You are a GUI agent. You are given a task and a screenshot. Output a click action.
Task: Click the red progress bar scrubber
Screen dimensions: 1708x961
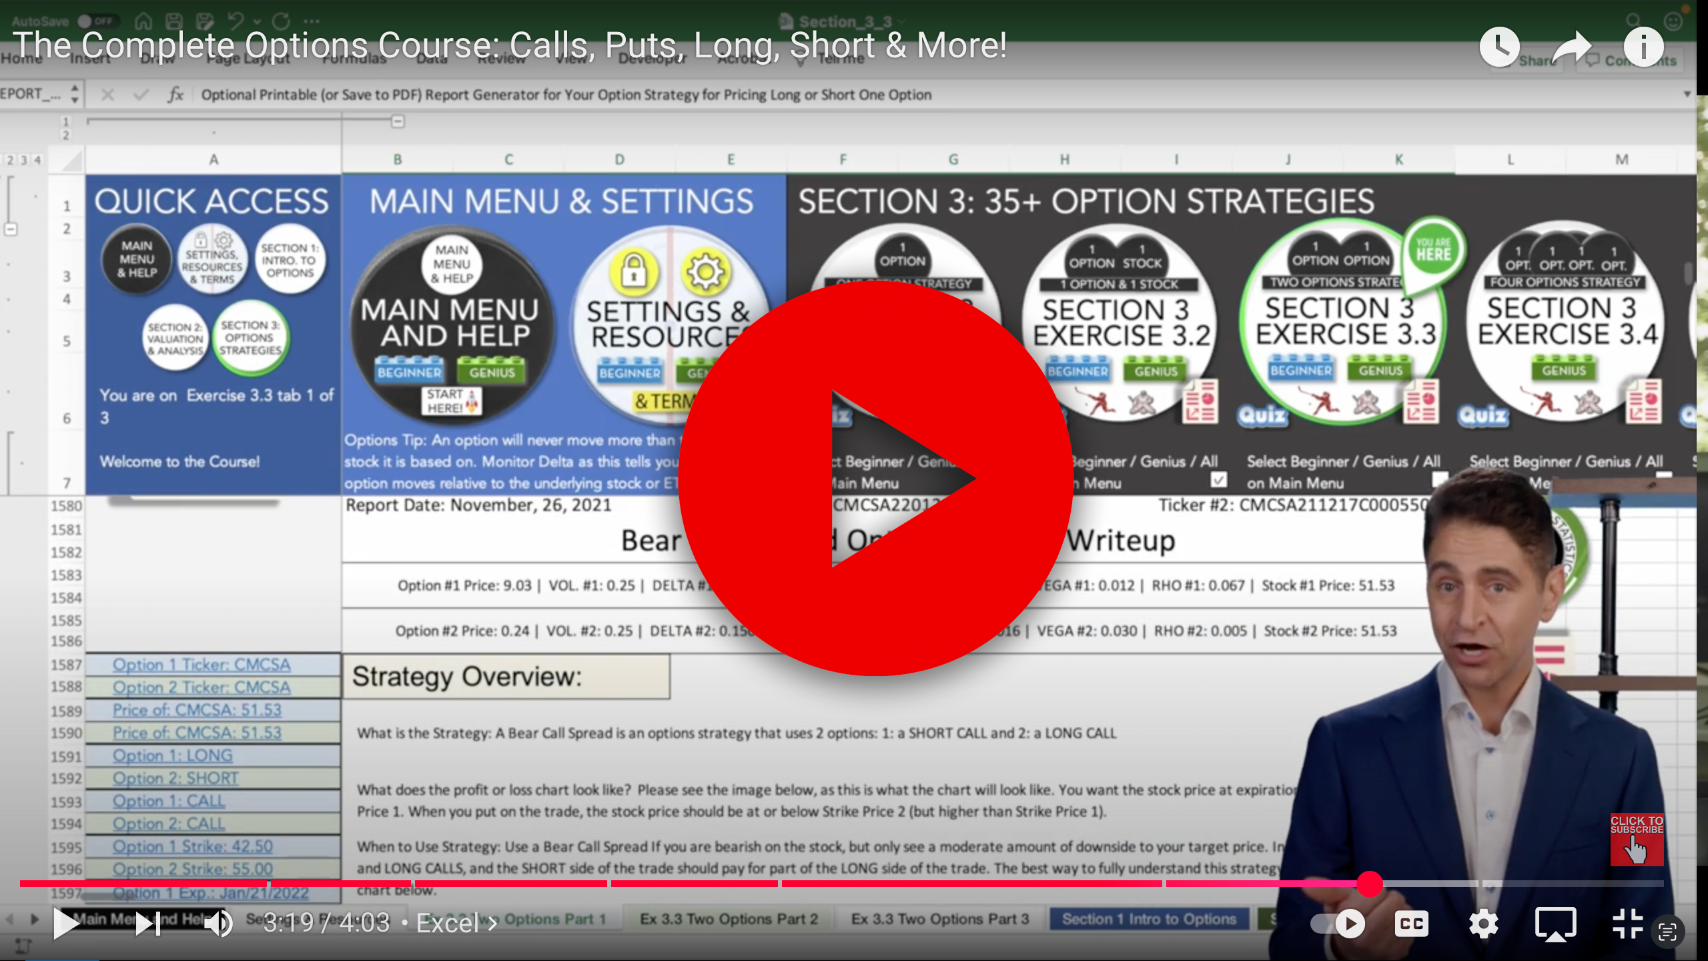coord(1369,884)
